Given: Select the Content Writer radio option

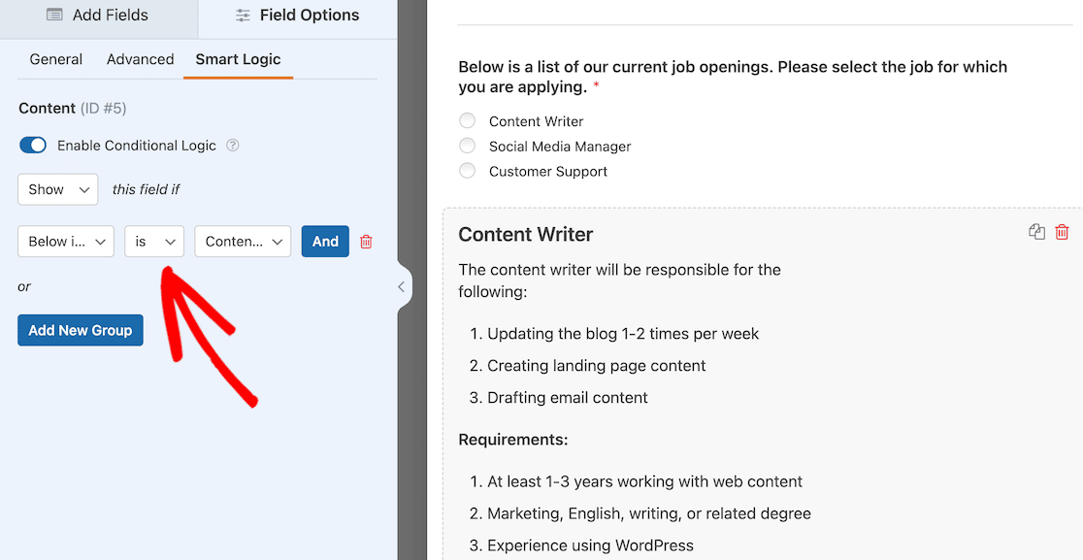Looking at the screenshot, I should point(468,121).
